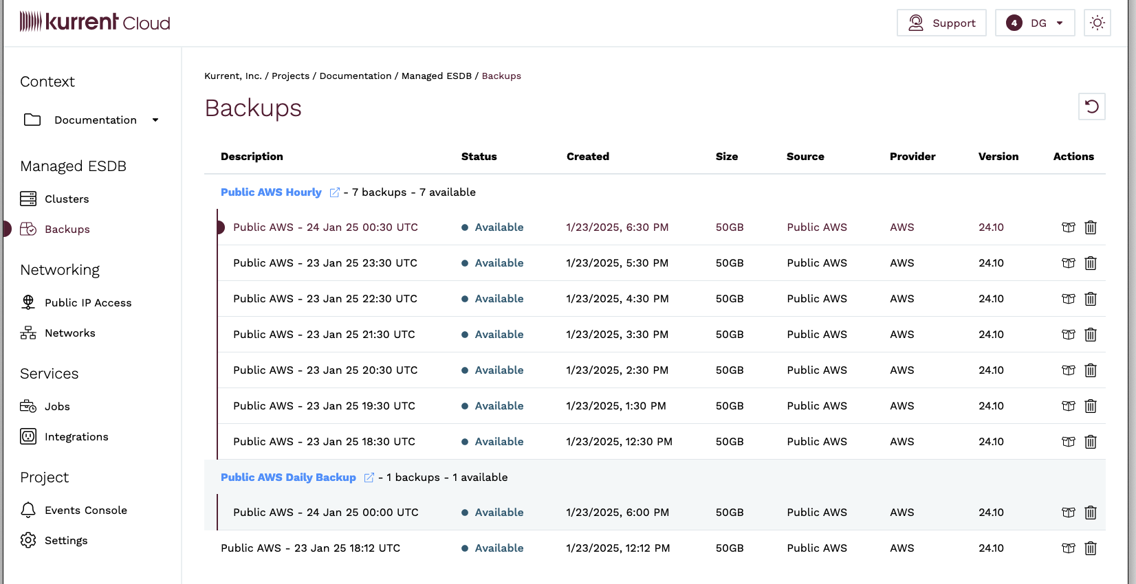Restore the 24 Jan 25 00:30 UTC backup
This screenshot has width=1136, height=584.
click(x=1068, y=227)
